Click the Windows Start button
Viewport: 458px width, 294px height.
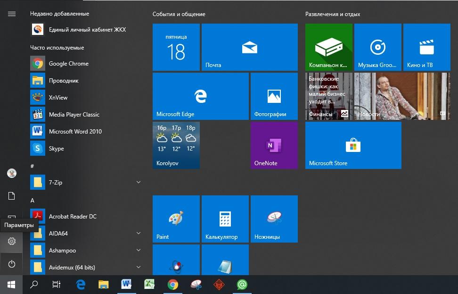click(11, 285)
